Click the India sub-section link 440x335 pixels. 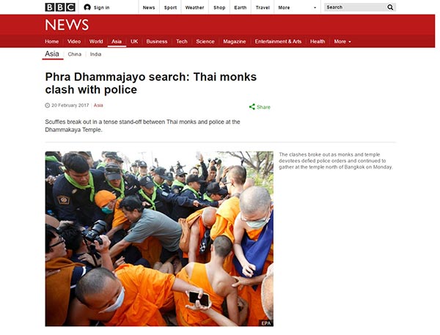(95, 54)
